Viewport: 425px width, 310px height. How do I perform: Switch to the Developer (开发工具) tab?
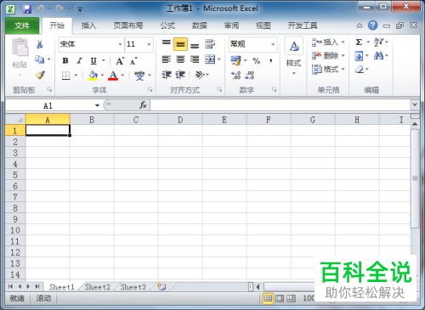pyautogui.click(x=303, y=25)
